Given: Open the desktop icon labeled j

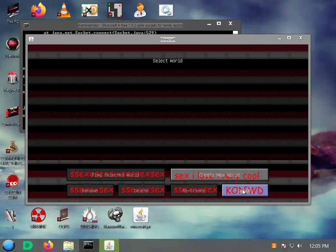Looking at the screenshot, I should tap(11, 219).
